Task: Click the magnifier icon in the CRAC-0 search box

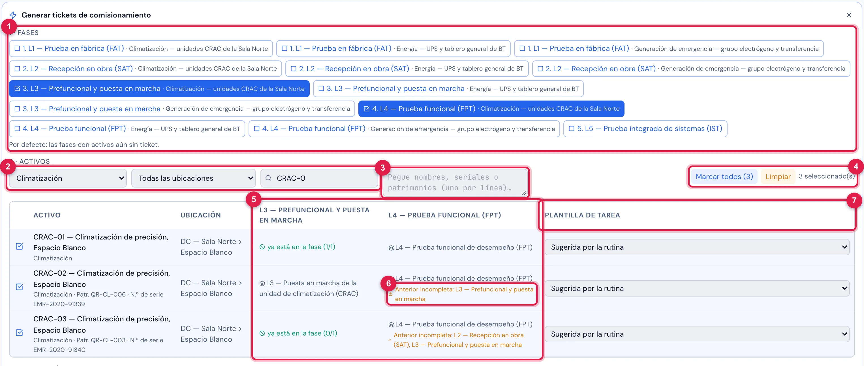Action: (268, 178)
